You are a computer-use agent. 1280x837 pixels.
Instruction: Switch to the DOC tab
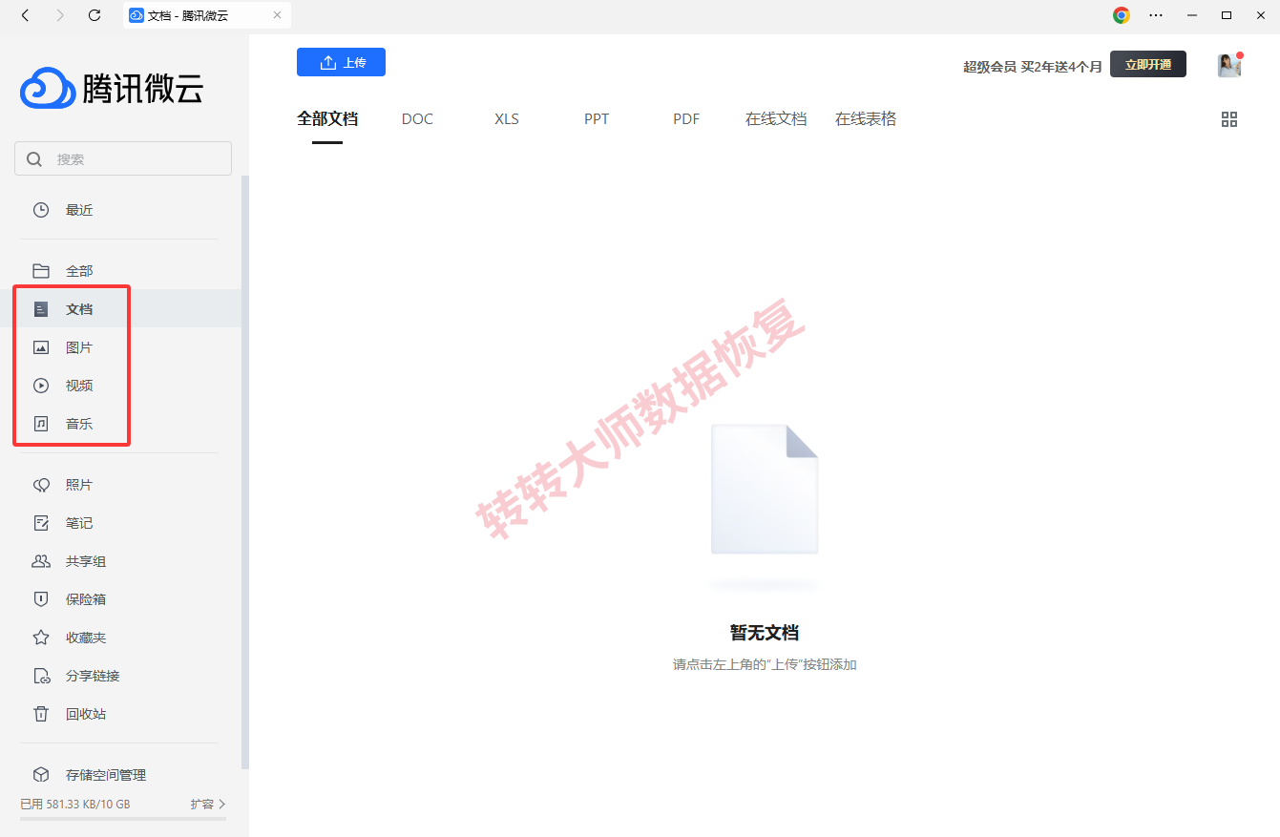pyautogui.click(x=417, y=119)
